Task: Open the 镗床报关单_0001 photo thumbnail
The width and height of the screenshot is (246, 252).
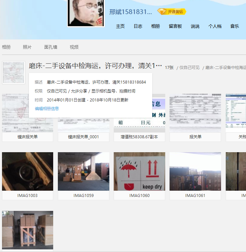Action: tap(83, 125)
